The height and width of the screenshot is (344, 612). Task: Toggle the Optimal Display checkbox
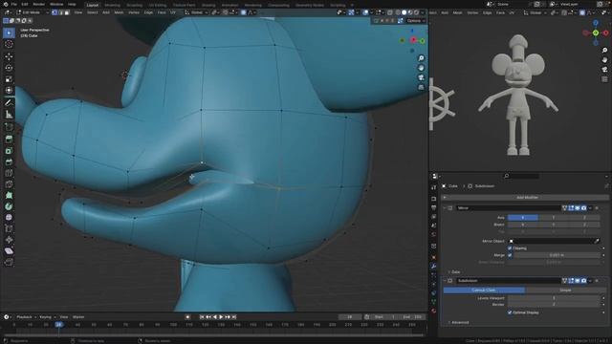[510, 312]
